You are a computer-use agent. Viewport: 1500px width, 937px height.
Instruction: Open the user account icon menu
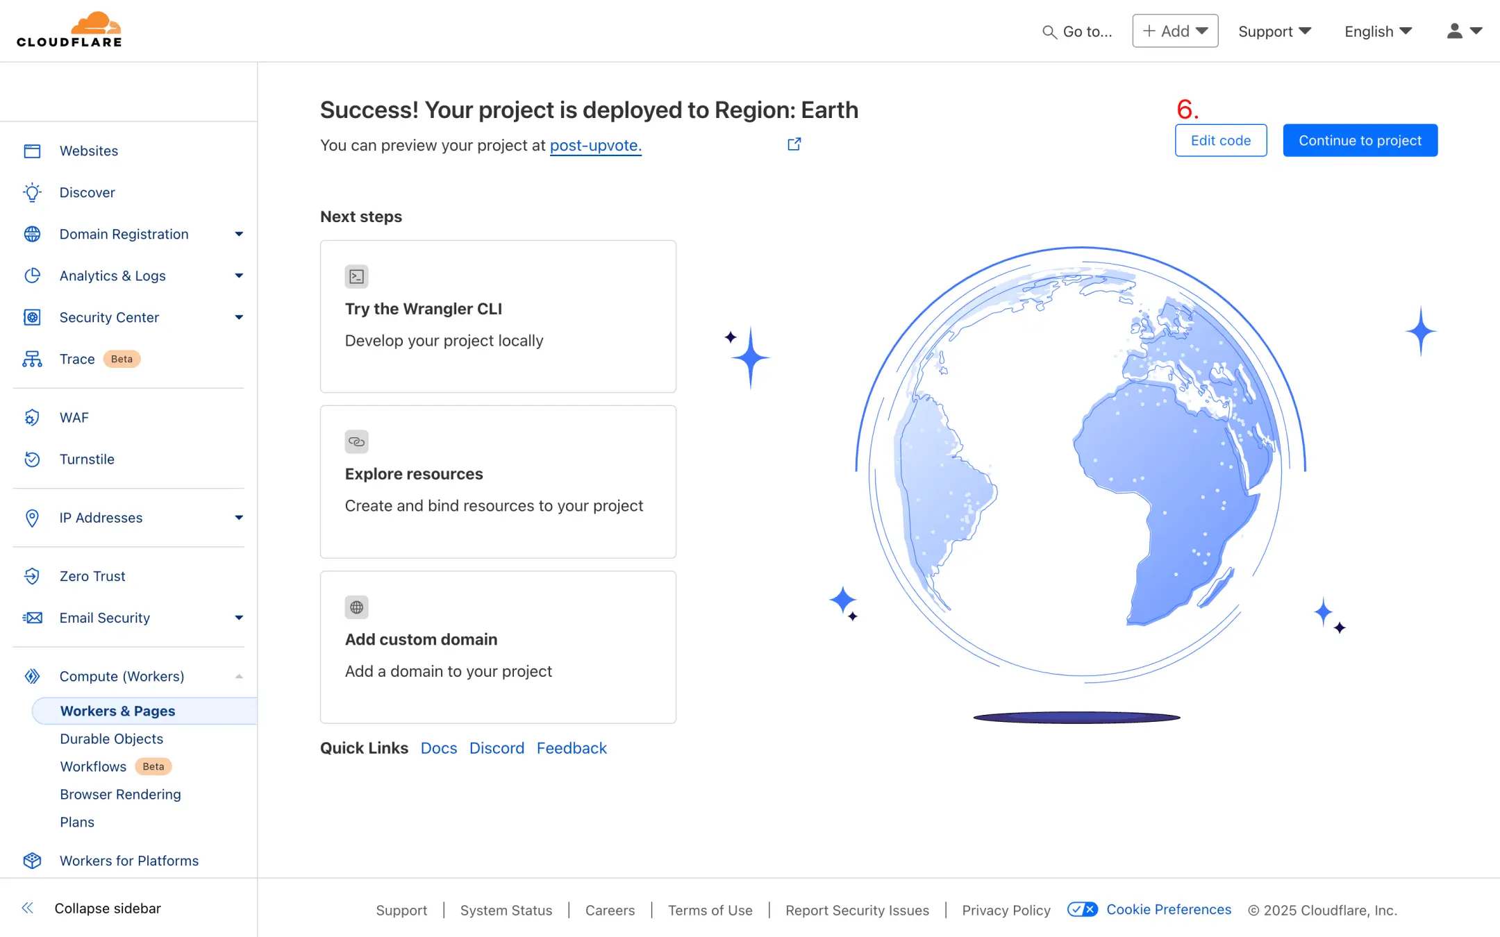coord(1464,31)
